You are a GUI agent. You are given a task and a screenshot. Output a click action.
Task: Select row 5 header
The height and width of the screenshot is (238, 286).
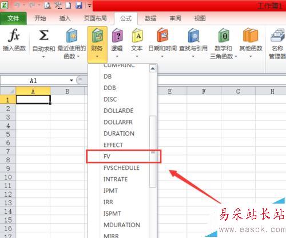8,134
